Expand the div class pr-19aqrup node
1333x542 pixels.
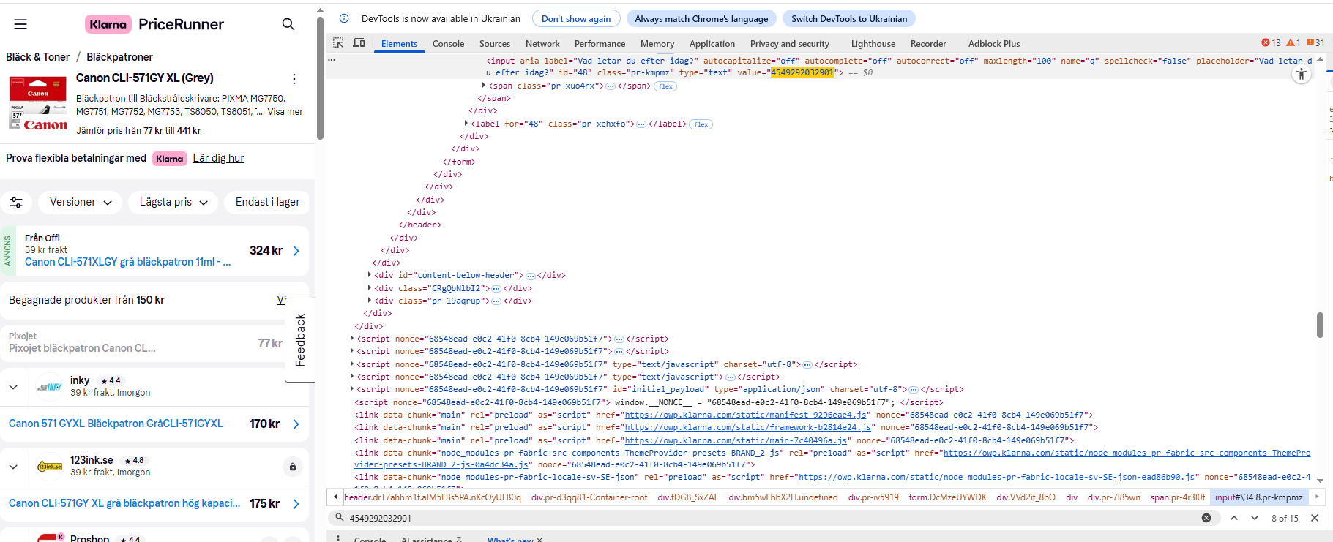[370, 301]
